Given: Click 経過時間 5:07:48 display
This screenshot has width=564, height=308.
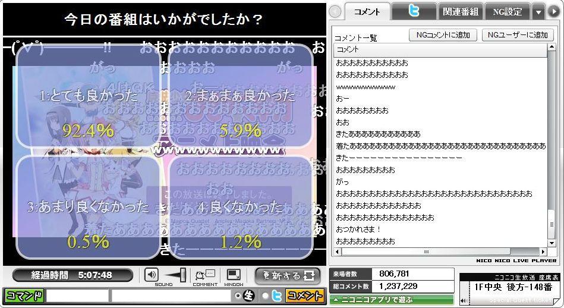Looking at the screenshot, I should click(x=72, y=275).
